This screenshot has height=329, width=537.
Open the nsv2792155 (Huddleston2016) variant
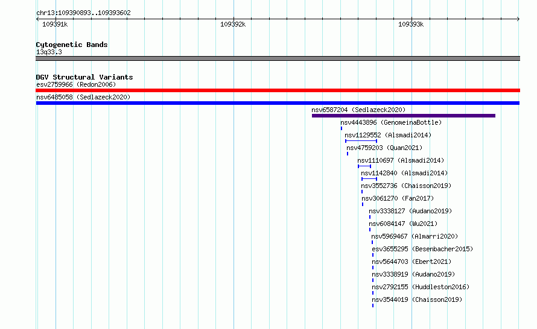coord(421,287)
